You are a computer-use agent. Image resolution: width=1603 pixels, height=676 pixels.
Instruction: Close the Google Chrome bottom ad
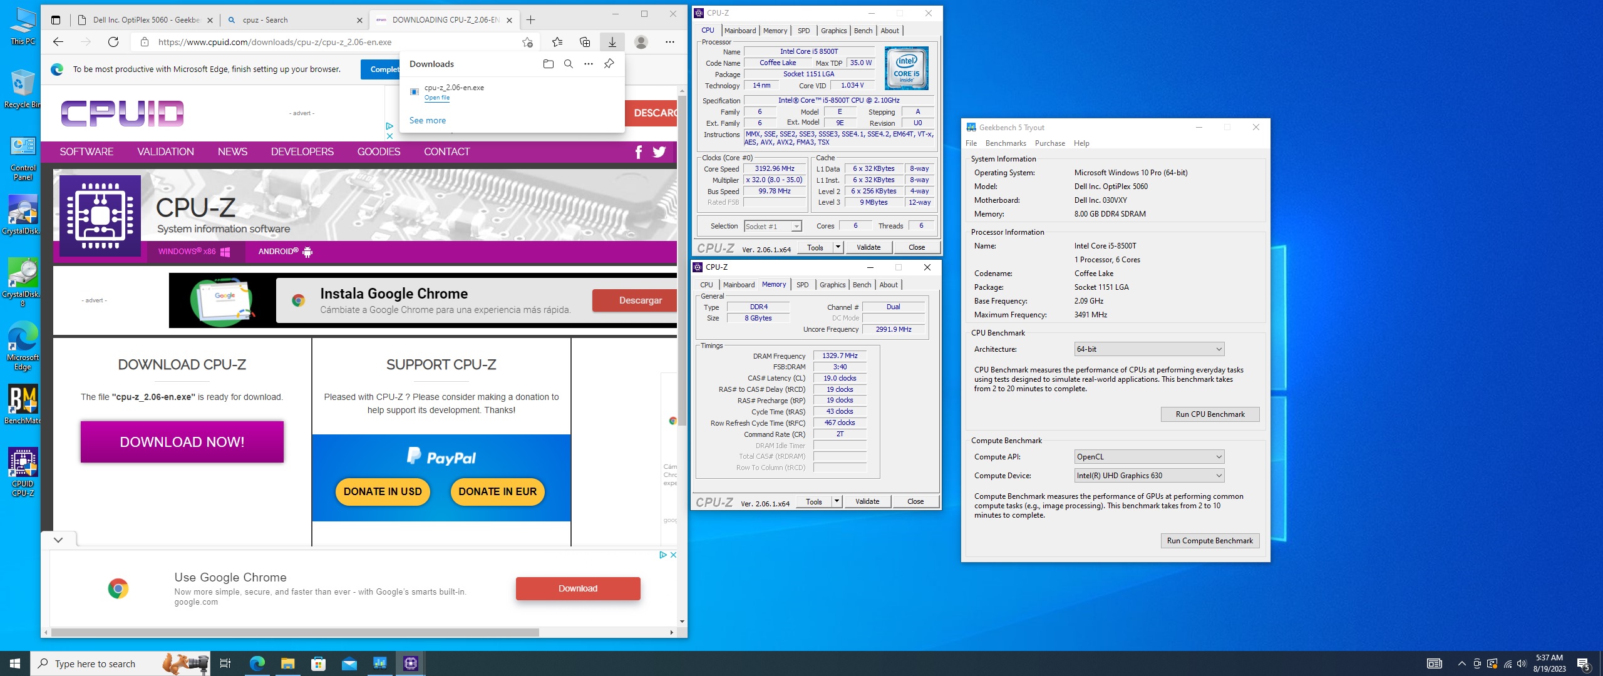674,555
